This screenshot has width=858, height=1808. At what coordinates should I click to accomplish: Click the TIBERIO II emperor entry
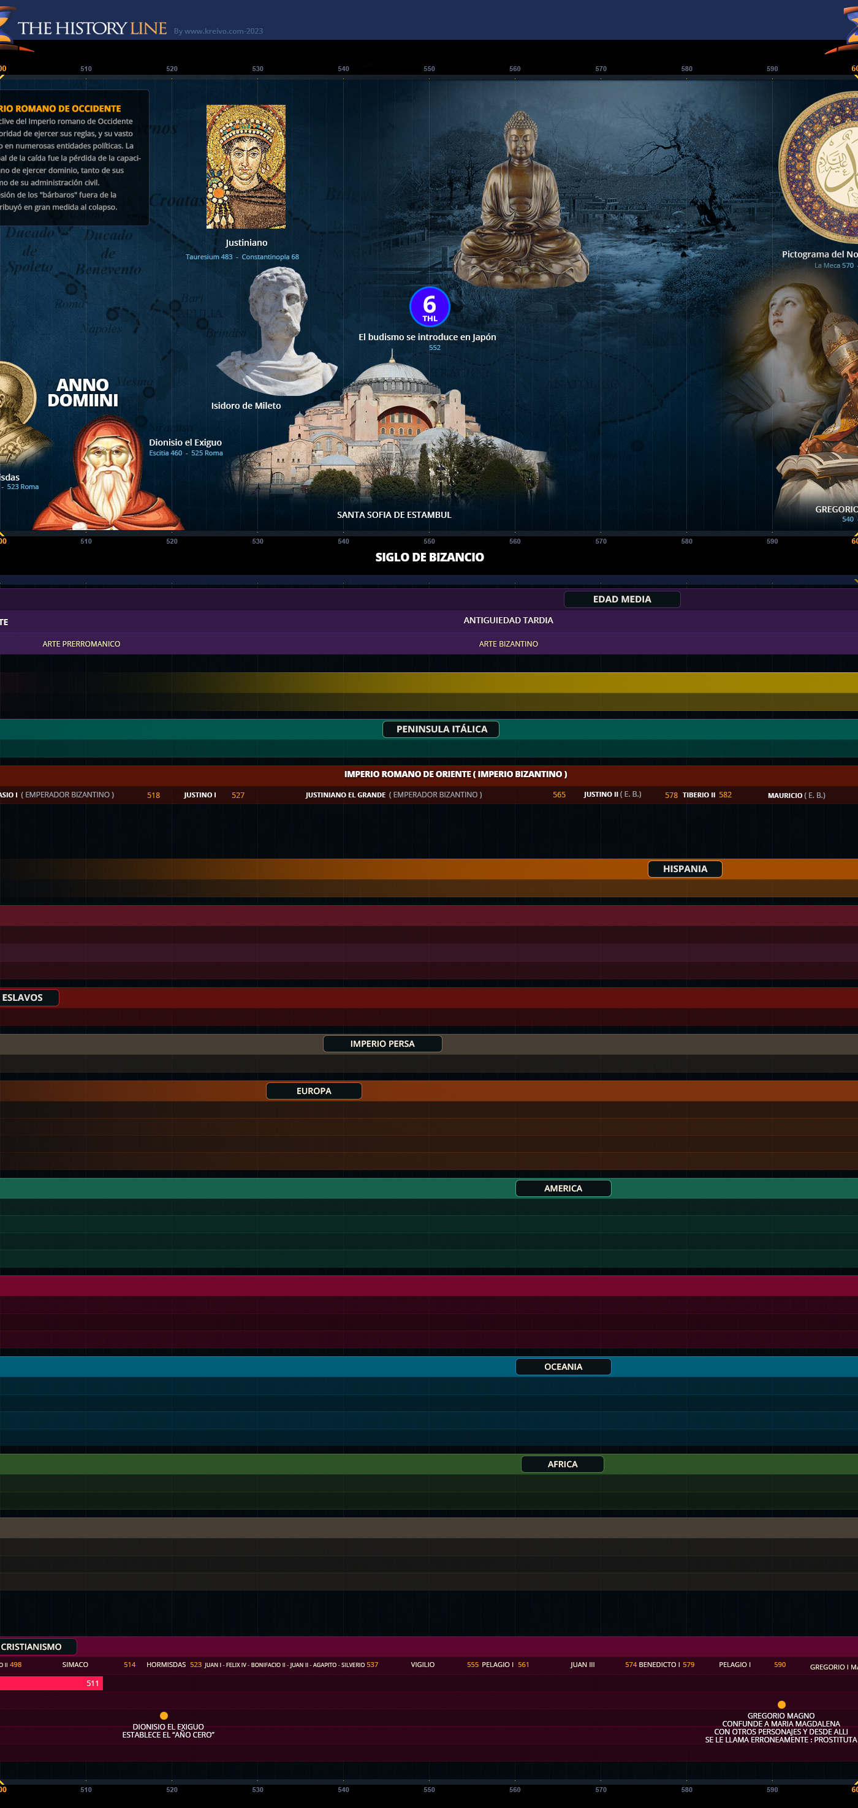[699, 794]
